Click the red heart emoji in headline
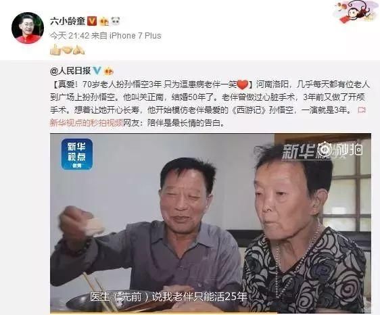Image resolution: width=380 pixels, height=315 pixels. click(242, 84)
